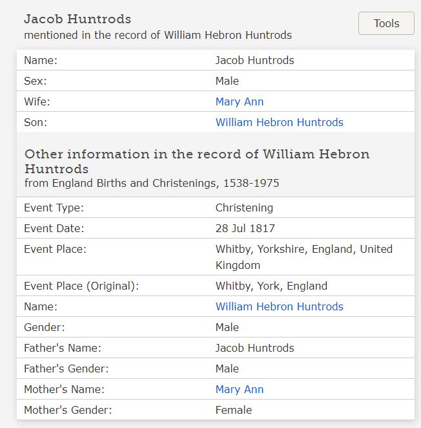Click the Father's Gender label
The width and height of the screenshot is (421, 428).
66,369
